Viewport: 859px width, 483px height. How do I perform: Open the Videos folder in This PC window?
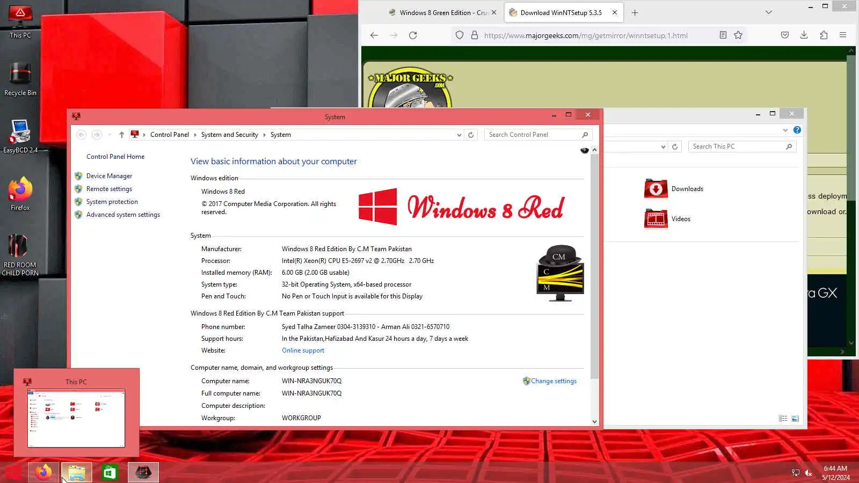pos(667,219)
